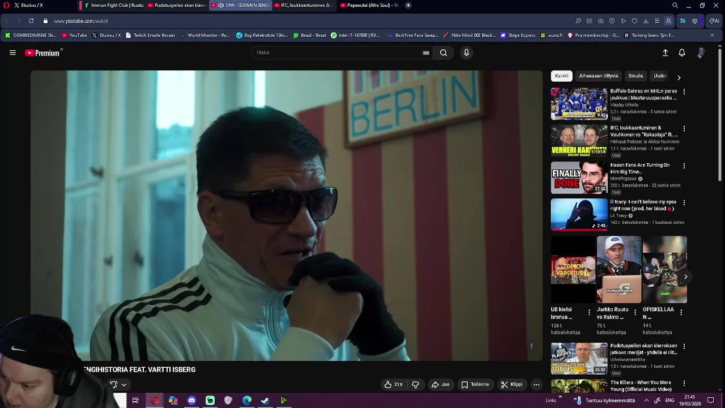
Task: Open Discord from the taskbar
Action: (x=191, y=401)
